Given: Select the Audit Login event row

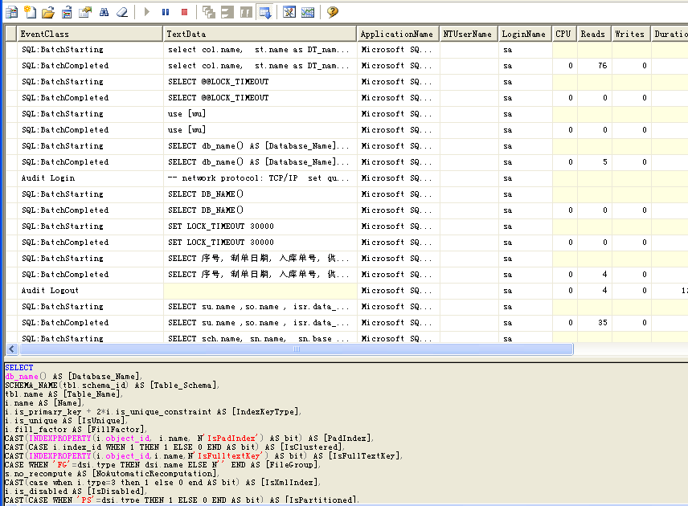Looking at the screenshot, I should [48, 178].
